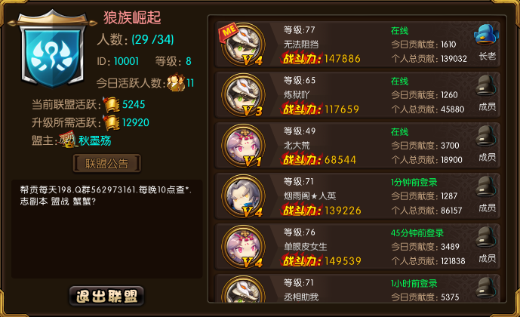This screenshot has height=317, width=520.
Task: Click alliance leader name 秋墨殇
Action: [95, 140]
